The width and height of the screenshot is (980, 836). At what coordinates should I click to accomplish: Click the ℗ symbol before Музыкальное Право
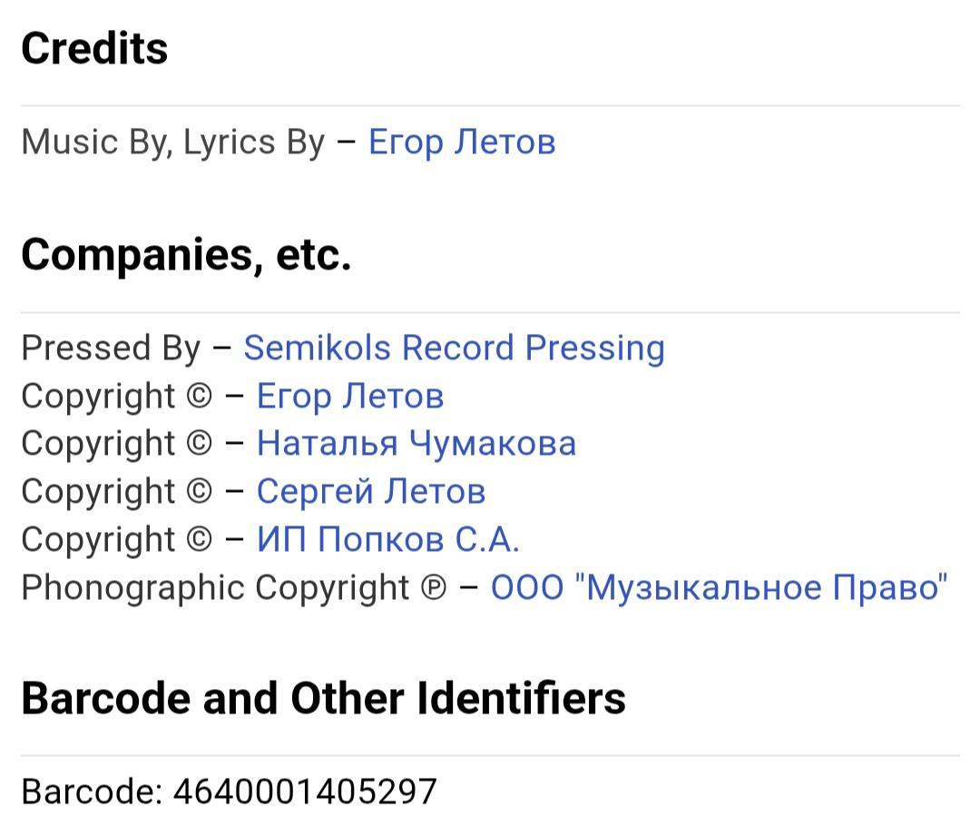coord(434,588)
